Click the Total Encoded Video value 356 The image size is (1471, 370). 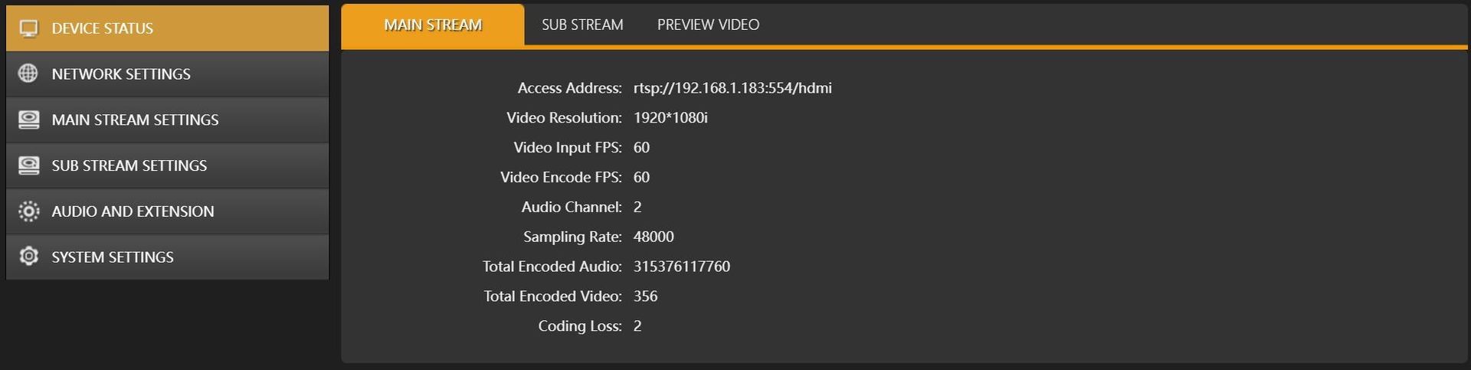(645, 296)
